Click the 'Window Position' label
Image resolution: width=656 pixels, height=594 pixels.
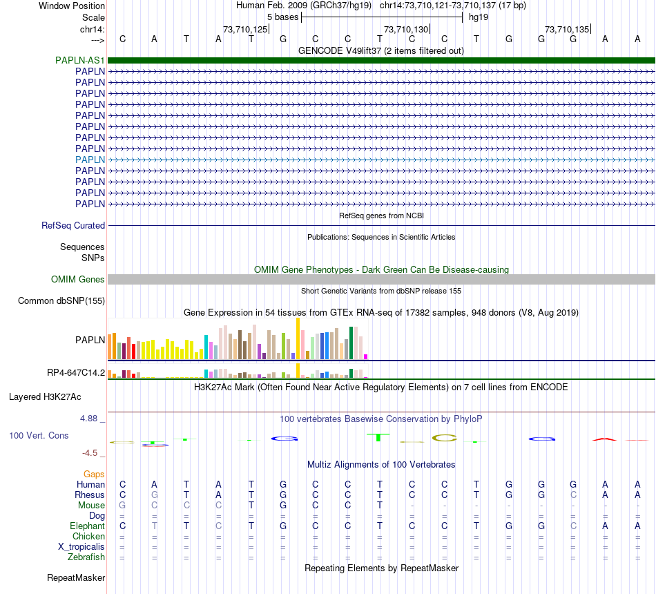pos(72,6)
